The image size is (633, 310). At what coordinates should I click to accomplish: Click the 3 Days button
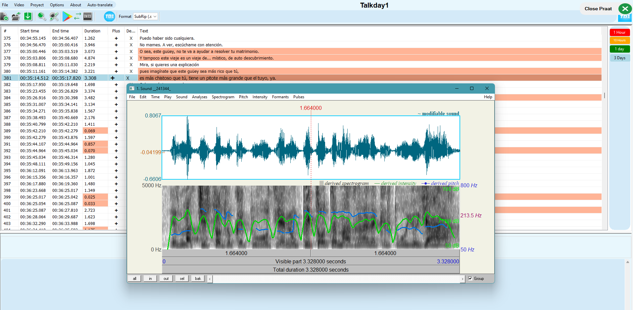click(620, 58)
